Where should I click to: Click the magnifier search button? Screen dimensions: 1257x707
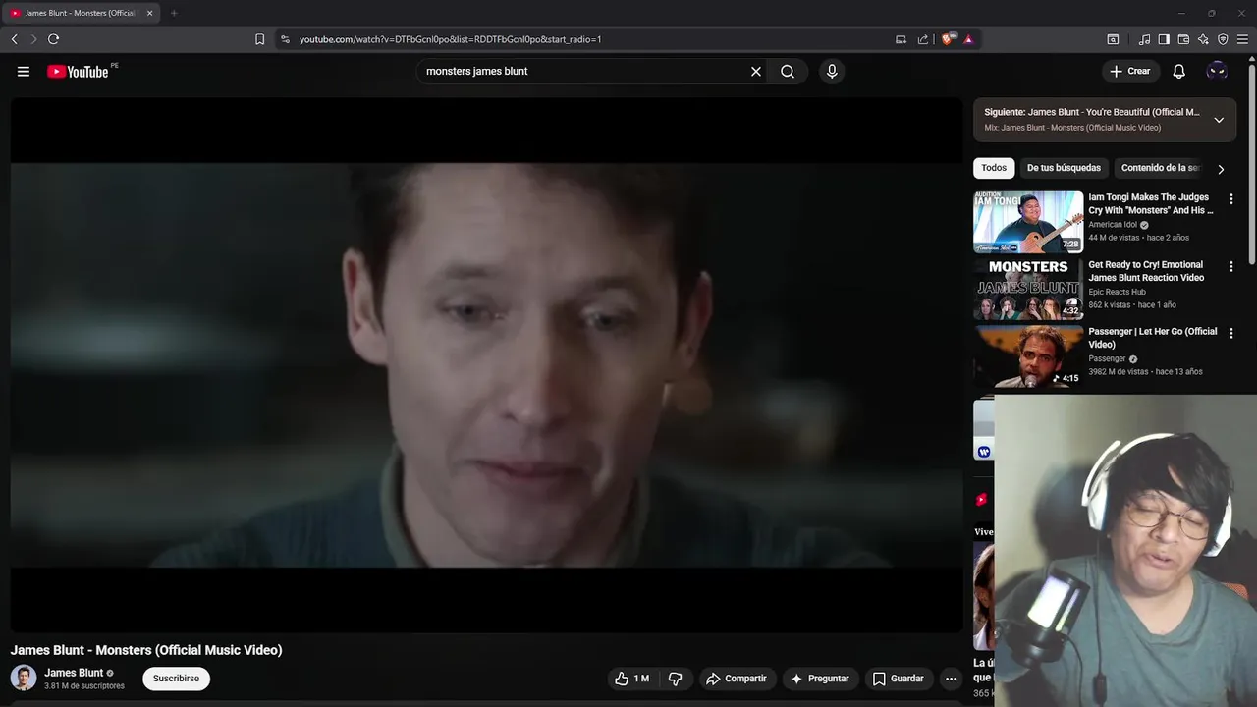click(788, 71)
